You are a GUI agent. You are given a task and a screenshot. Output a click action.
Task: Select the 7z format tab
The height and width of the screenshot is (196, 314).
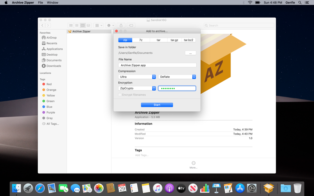141,40
